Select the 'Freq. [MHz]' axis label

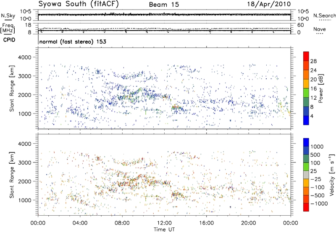click(x=8, y=28)
